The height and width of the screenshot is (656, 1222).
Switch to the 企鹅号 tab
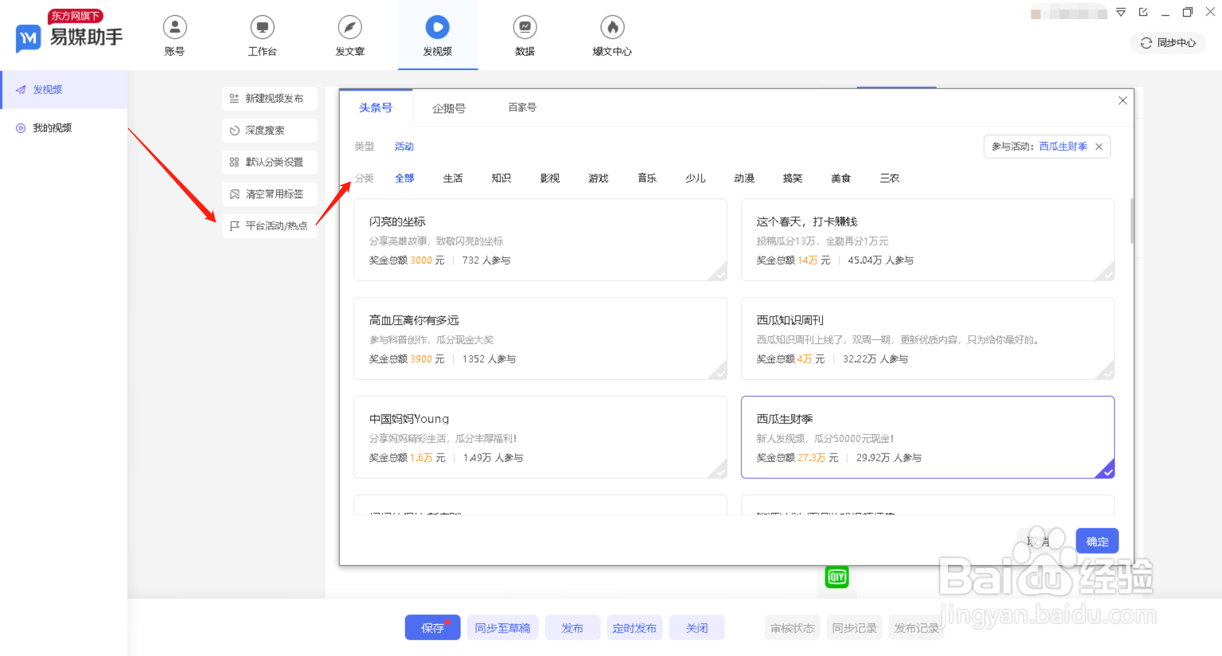449,108
